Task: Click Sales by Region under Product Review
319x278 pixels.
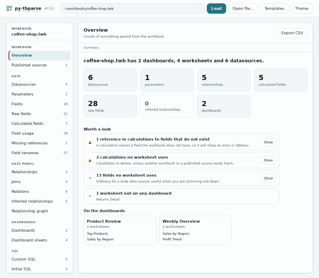Action: click(x=100, y=239)
